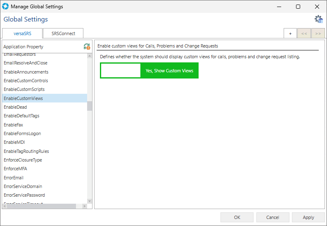
Task: Toggle the Show Custom Views switch
Action: point(149,71)
